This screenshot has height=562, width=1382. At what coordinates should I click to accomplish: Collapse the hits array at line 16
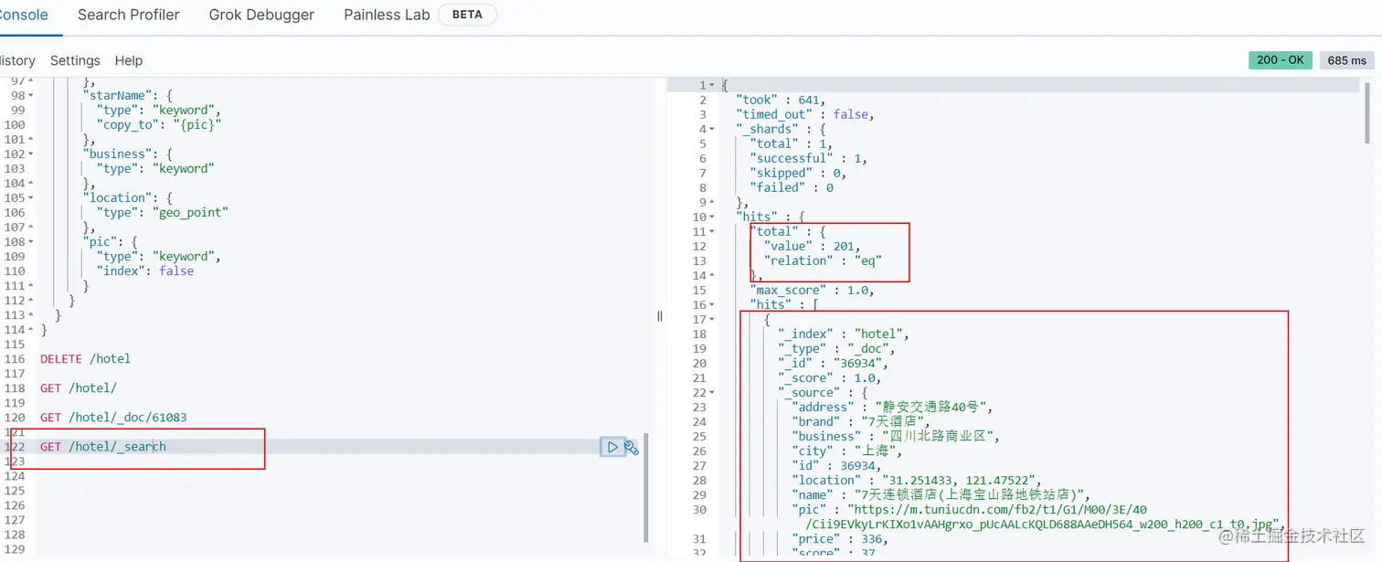(712, 304)
